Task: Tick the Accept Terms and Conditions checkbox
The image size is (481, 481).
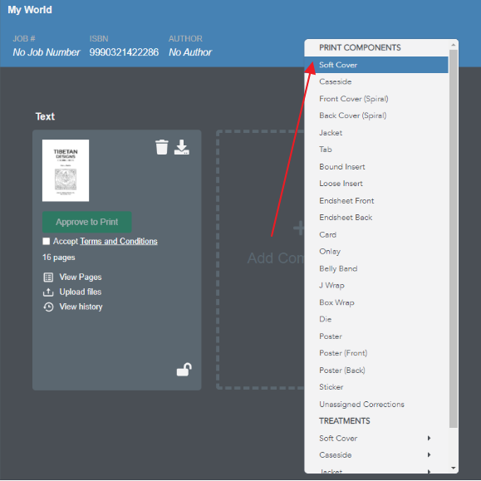Action: click(x=47, y=242)
